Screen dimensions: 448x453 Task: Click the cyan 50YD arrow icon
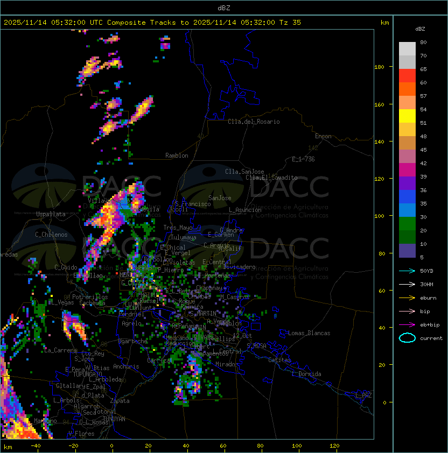coord(407,271)
